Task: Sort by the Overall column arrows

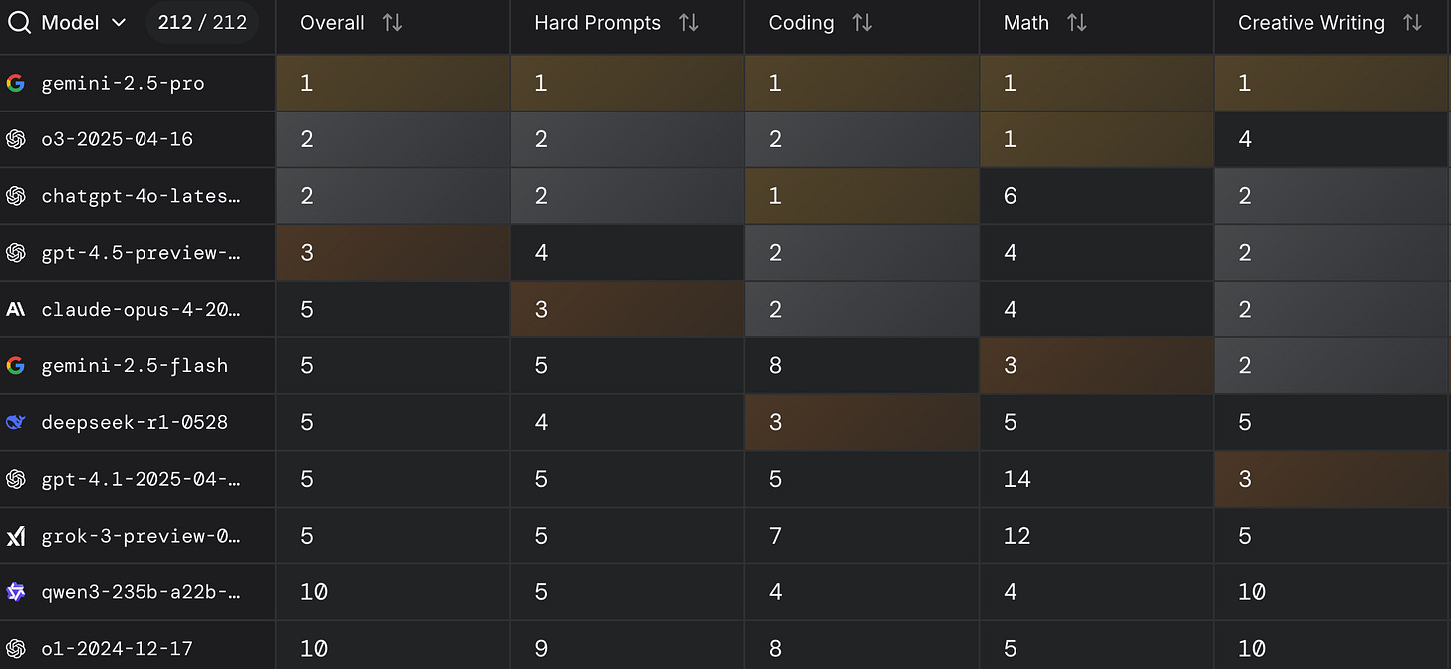Action: [393, 23]
